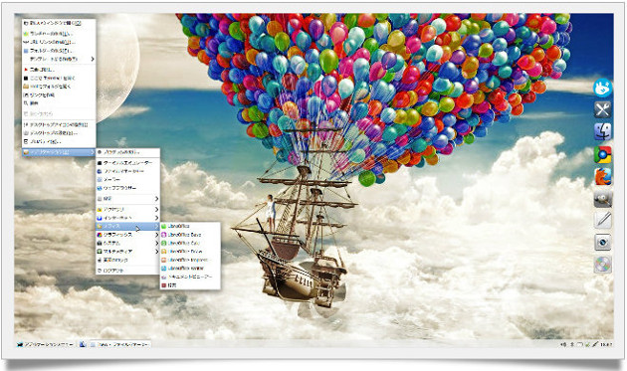Open Terminal Emulator (ターミナルエミュレーター) entry
This screenshot has height=371, width=627.
pyautogui.click(x=127, y=163)
